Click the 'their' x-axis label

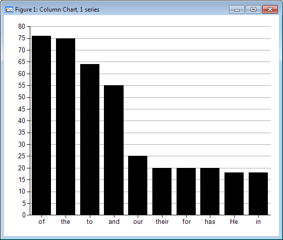pyautogui.click(x=162, y=221)
